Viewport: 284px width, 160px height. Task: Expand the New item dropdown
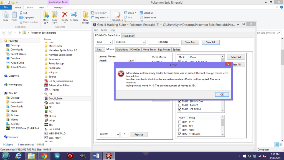pos(106,13)
